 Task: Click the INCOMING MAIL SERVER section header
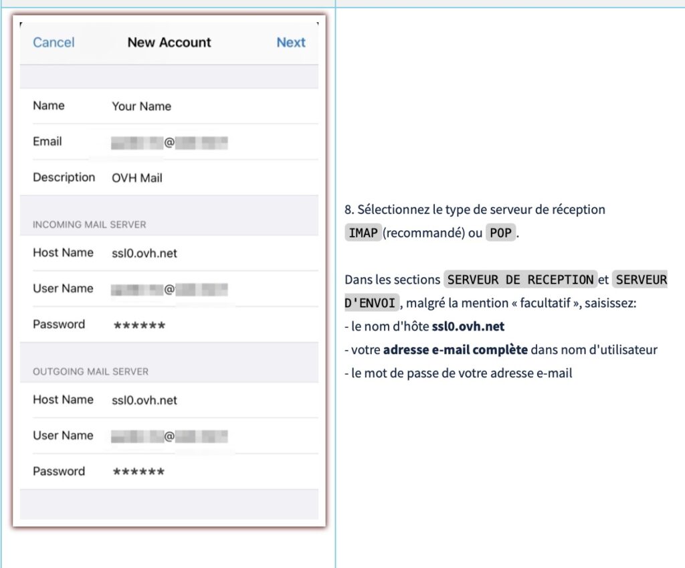[89, 224]
